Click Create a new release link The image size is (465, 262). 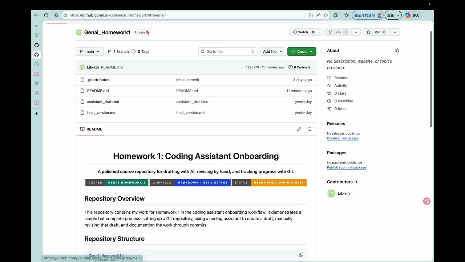[343, 138]
